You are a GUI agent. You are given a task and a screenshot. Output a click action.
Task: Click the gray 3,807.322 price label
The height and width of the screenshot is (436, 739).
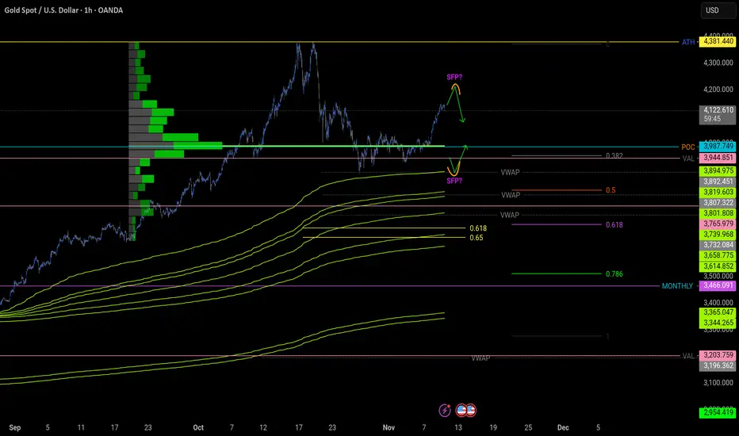(x=717, y=203)
